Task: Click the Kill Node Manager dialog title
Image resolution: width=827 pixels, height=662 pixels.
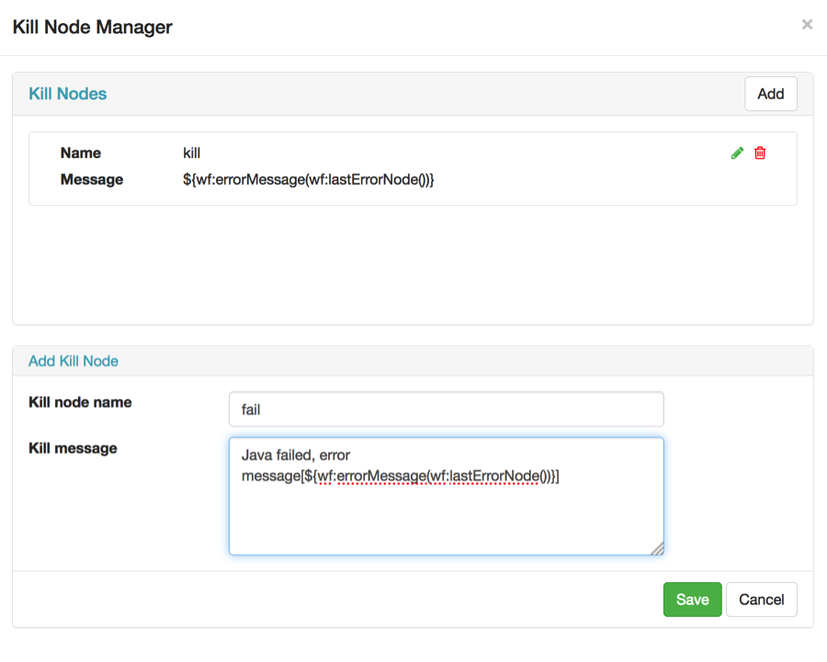Action: coord(91,27)
